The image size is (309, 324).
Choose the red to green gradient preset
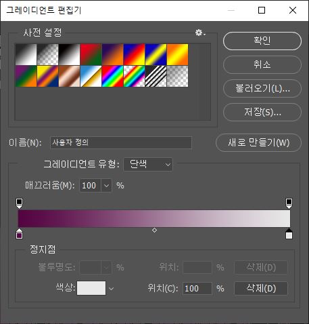coord(91,54)
